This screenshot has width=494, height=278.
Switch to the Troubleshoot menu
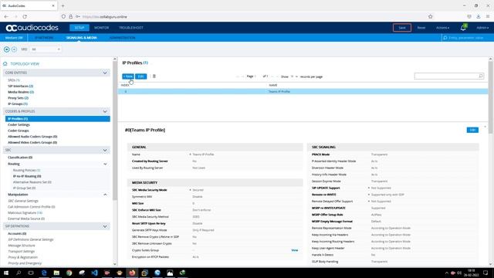click(x=131, y=28)
